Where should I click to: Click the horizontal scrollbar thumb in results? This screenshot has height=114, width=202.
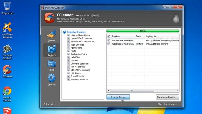pos(132,91)
